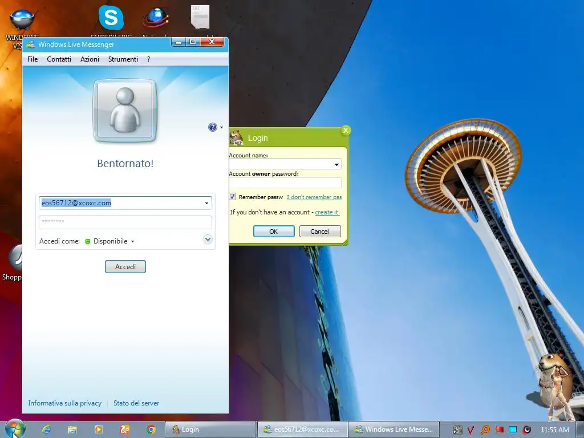
Task: Click the red flag tray icon
Action: 499,429
